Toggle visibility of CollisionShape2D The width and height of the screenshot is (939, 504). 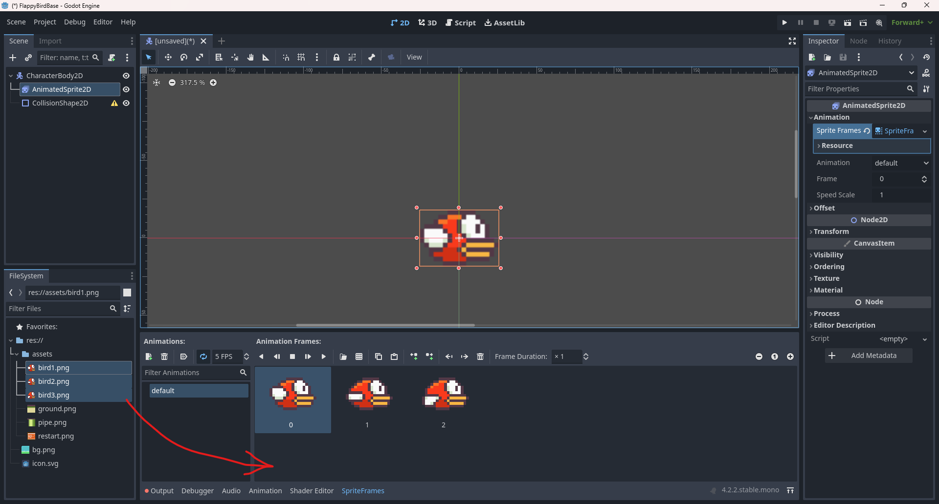point(126,103)
